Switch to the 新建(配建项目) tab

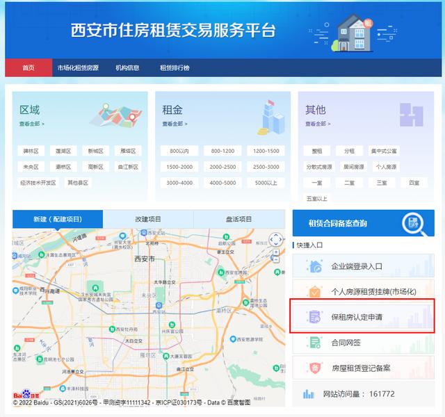[x=58, y=219]
